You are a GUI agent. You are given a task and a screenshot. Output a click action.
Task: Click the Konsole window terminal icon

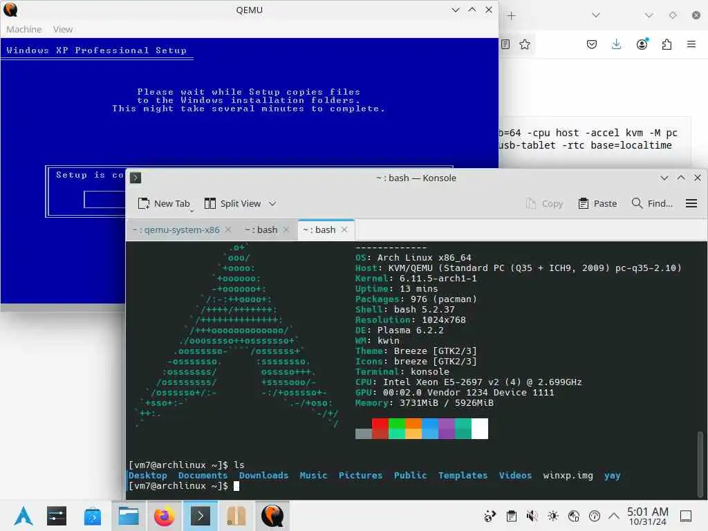pos(136,178)
